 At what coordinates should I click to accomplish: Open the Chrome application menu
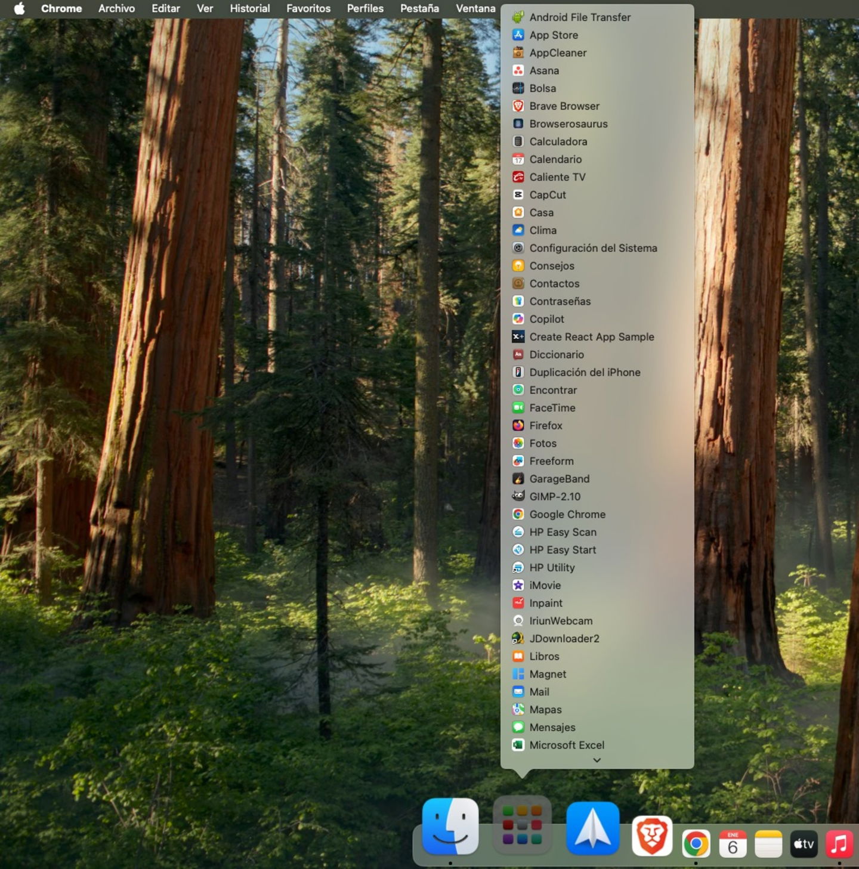click(x=61, y=8)
